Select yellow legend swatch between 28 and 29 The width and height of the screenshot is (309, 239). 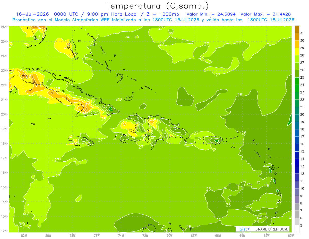pos(297,52)
